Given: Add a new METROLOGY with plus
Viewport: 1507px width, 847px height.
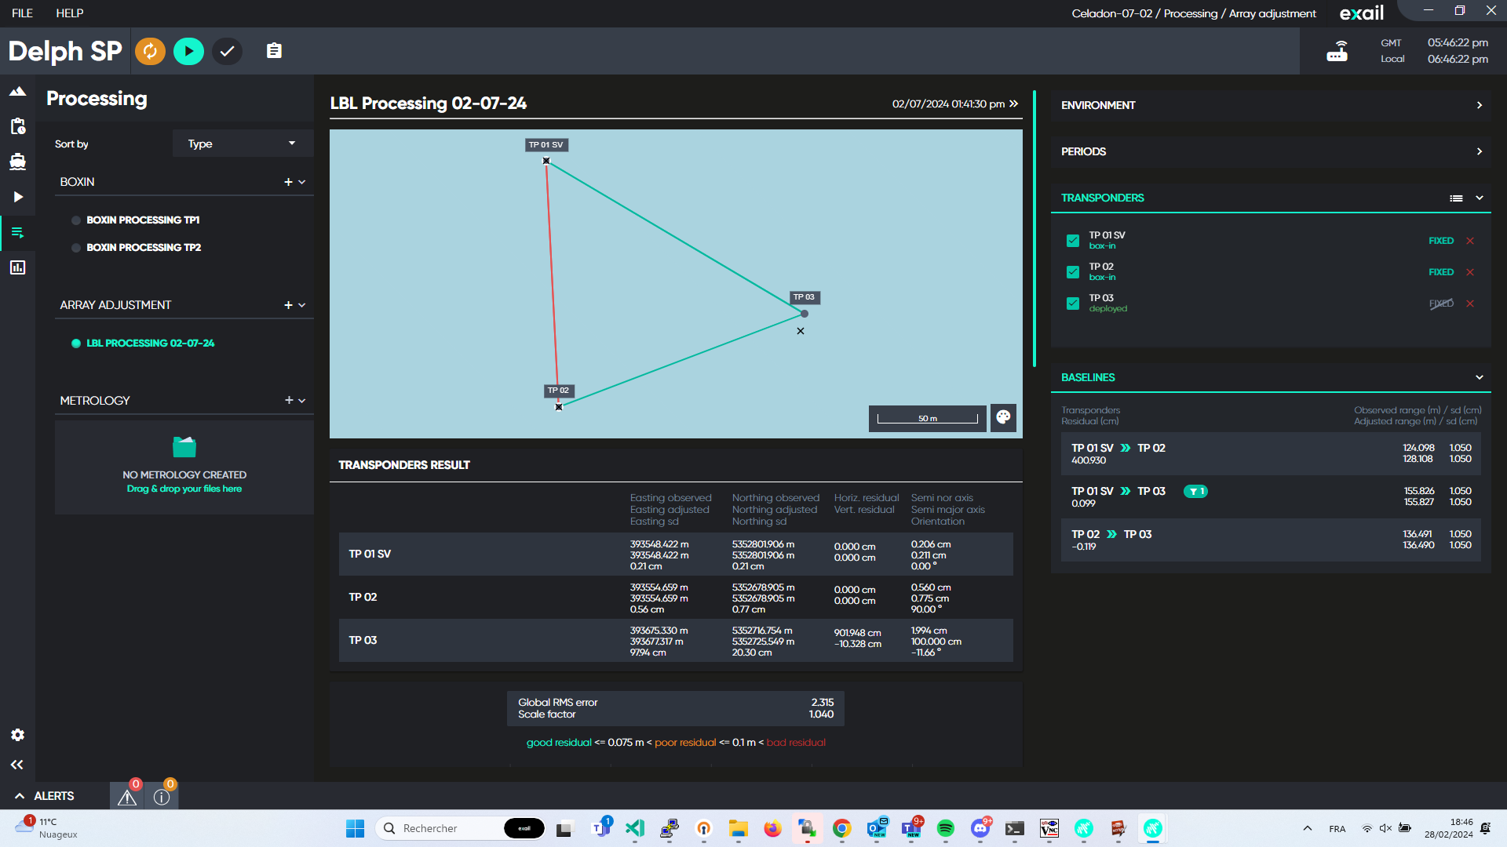Looking at the screenshot, I should (288, 401).
